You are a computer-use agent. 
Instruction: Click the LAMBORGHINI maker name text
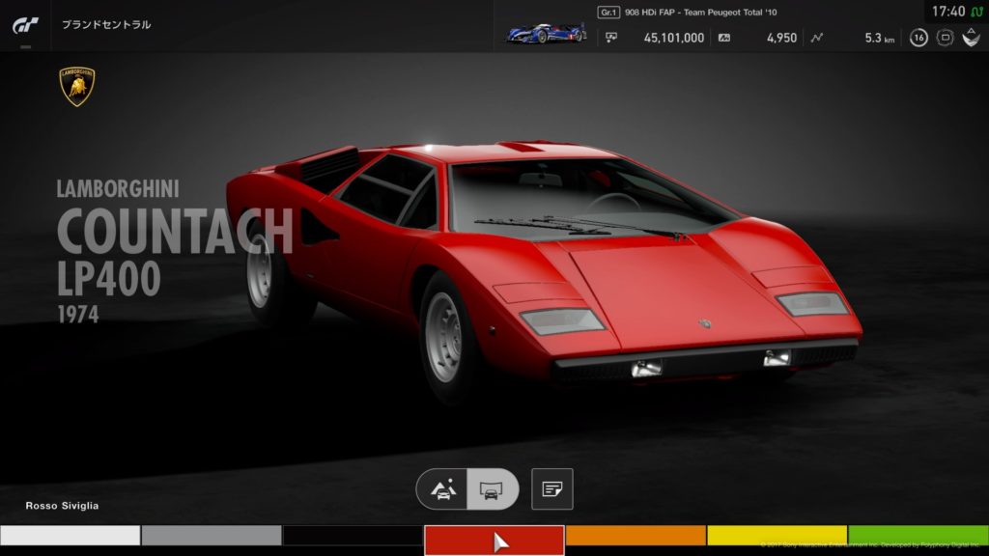(x=118, y=188)
